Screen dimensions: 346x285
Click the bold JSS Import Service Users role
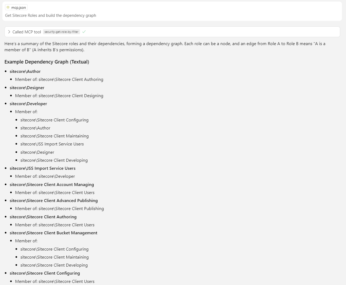point(43,168)
